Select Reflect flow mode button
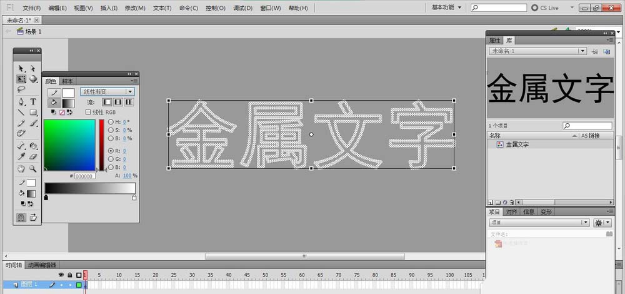 click(x=118, y=103)
